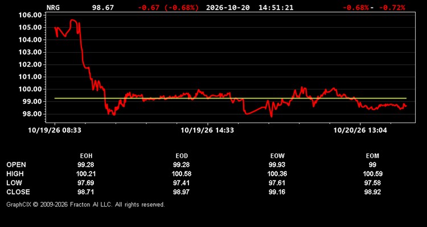Click the EOM low value 97.58
The image size is (427, 227).
click(x=372, y=183)
